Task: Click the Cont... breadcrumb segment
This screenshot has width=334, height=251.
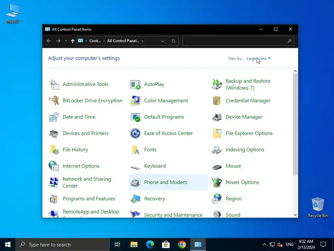Action: coord(95,41)
